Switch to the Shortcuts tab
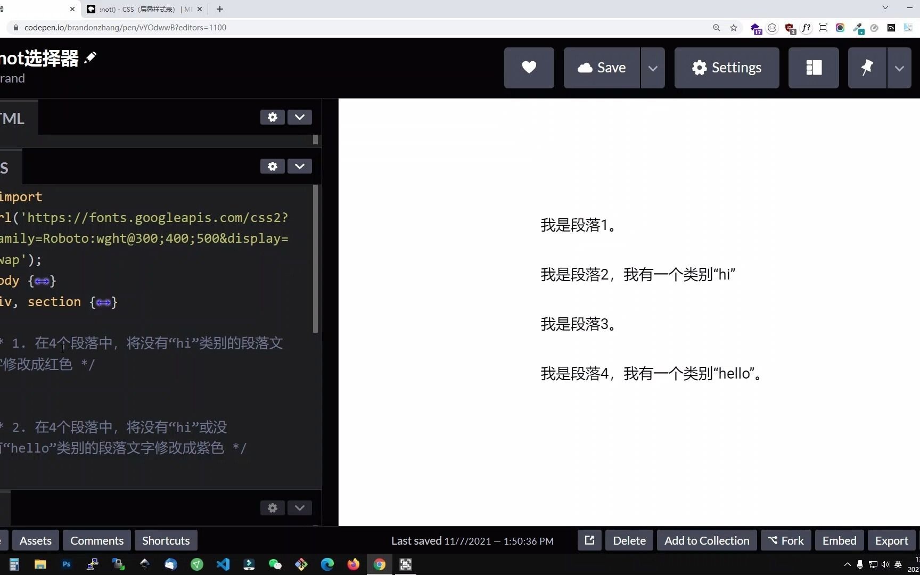Viewport: 920px width, 575px height. tap(166, 540)
